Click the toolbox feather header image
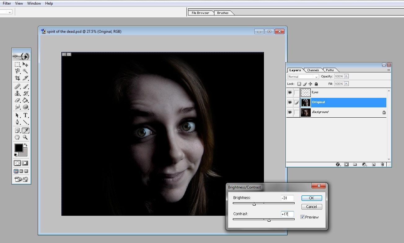Screen dimensions: 404x243 coord(21,56)
